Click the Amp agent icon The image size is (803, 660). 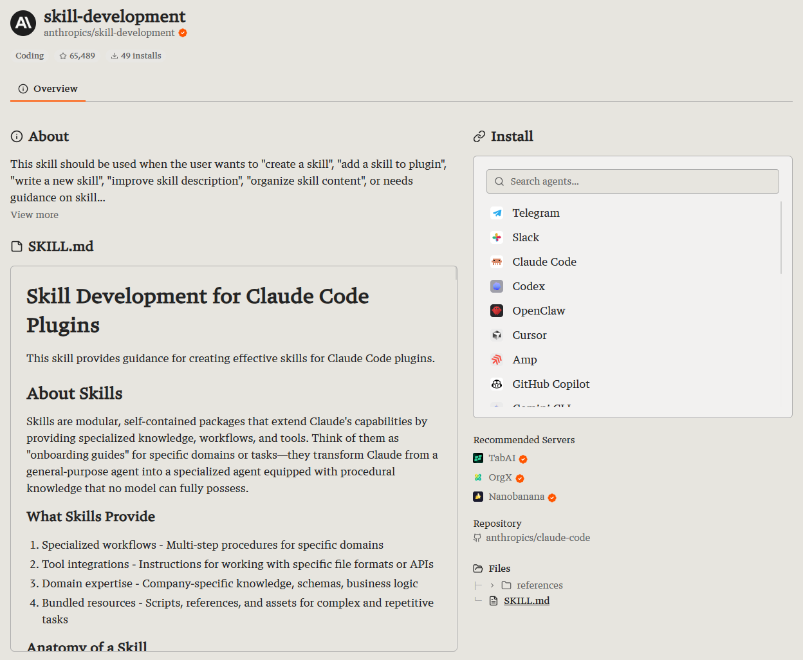click(497, 360)
